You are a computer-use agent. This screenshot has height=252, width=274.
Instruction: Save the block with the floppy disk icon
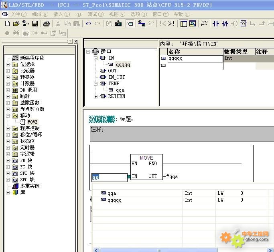coord(35,23)
